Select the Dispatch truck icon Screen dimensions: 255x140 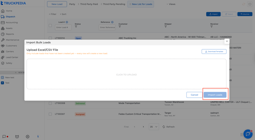[3, 17]
